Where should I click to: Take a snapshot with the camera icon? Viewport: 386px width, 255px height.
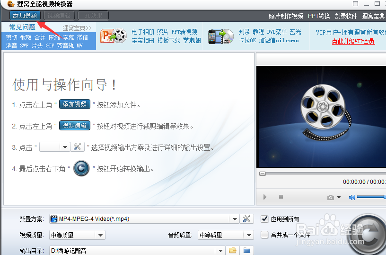(x=331, y=198)
